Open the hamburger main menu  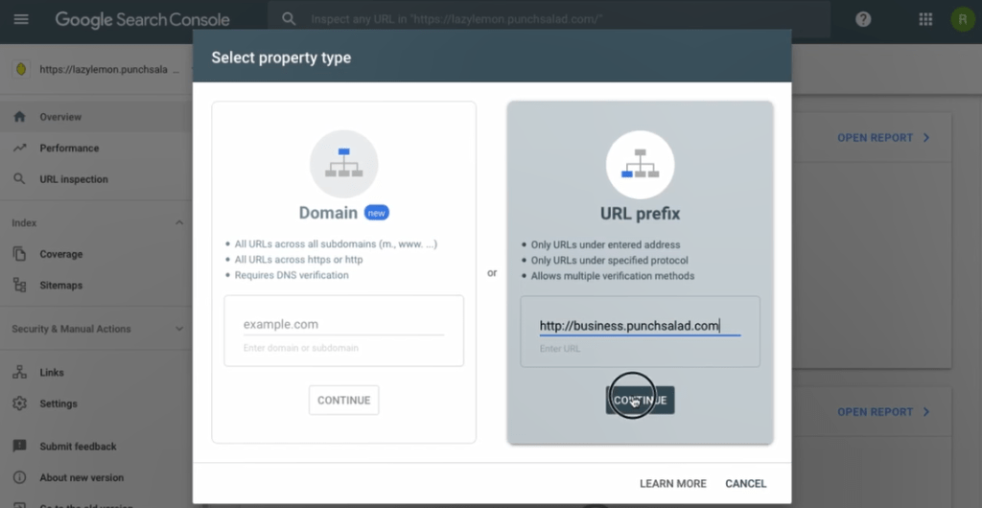tap(21, 19)
